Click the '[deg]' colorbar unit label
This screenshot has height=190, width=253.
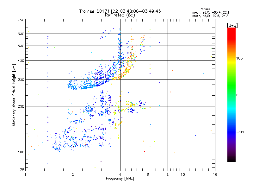pyautogui.click(x=232, y=25)
